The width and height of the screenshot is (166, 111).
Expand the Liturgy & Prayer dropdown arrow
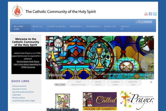coord(48,29)
